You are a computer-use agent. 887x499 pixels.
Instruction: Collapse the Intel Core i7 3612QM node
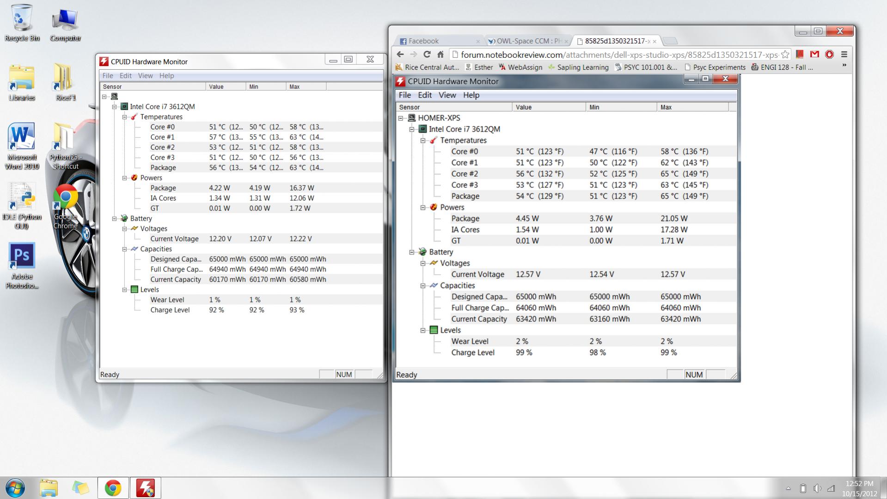[x=114, y=107]
